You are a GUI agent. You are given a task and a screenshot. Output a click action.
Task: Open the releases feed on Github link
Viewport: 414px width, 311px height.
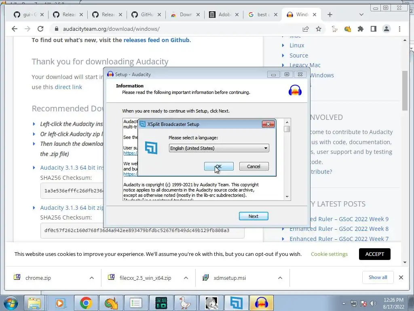tap(156, 40)
